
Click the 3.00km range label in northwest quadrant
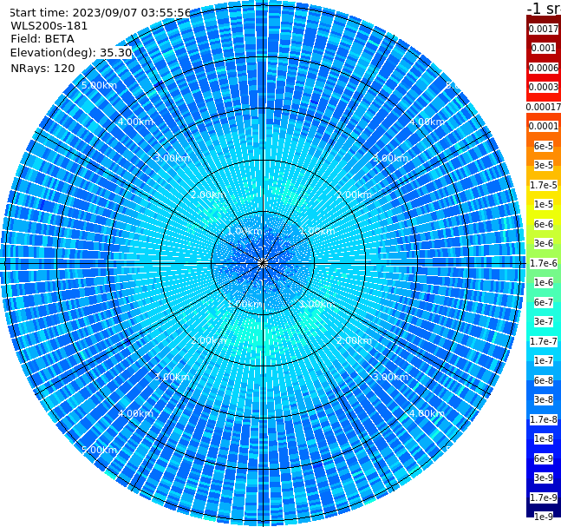[172, 158]
